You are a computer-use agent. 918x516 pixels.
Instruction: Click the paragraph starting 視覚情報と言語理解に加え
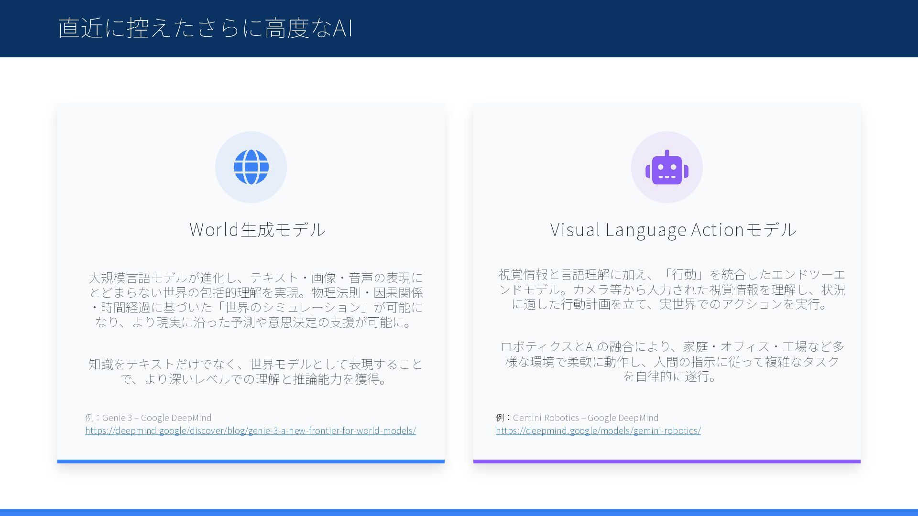pyautogui.click(x=672, y=289)
